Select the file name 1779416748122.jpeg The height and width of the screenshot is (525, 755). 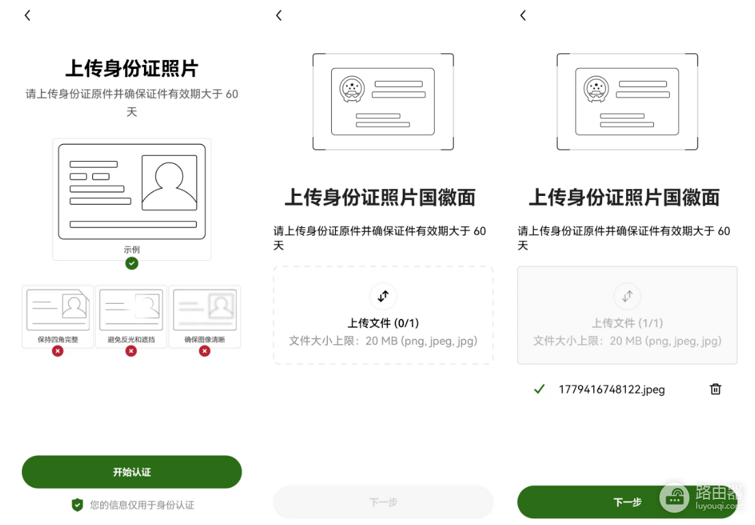pyautogui.click(x=612, y=389)
